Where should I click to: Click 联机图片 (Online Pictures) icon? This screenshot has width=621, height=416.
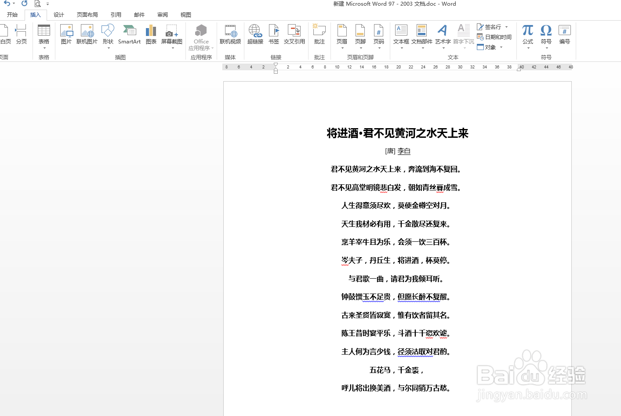(87, 34)
